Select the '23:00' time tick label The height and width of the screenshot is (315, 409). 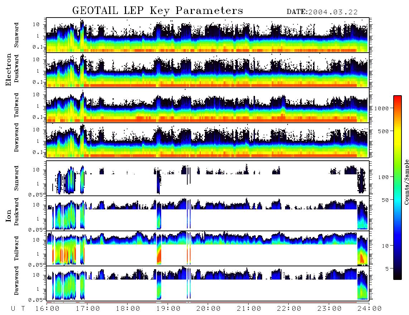(329, 309)
